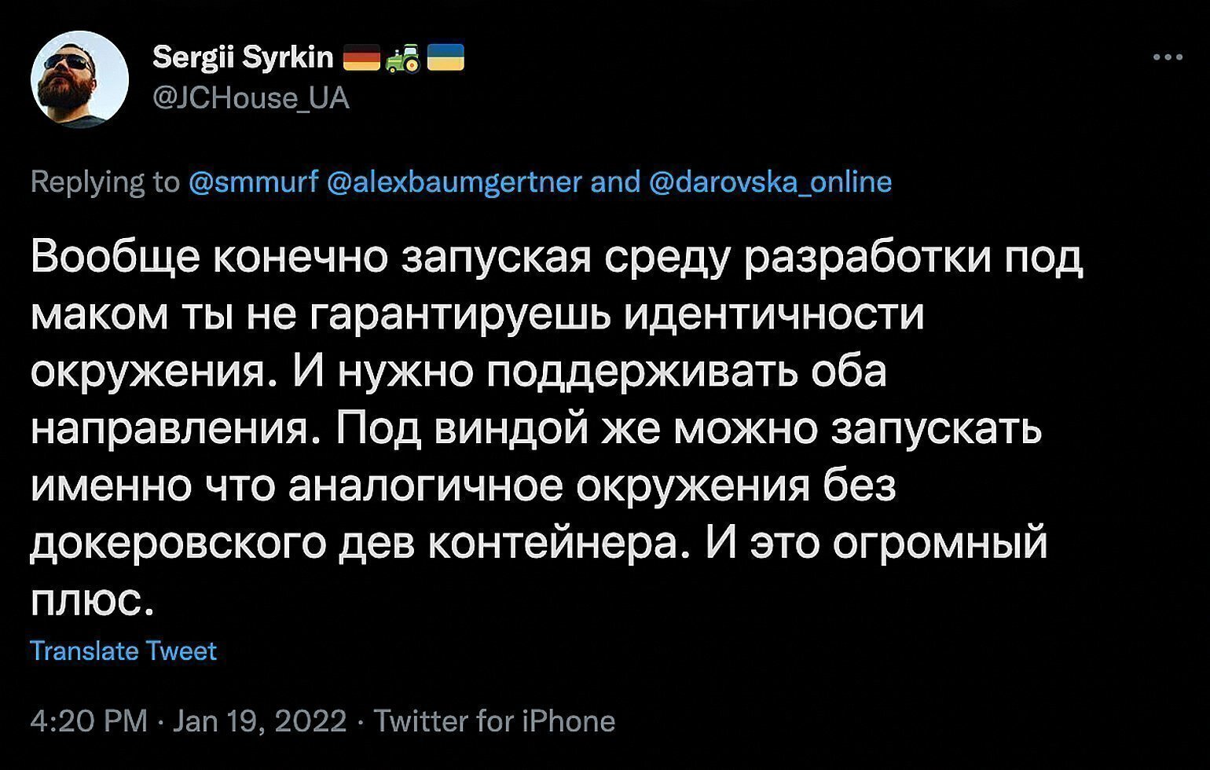Viewport: 1210px width, 770px height.
Task: Open the @smmurf mention
Action: point(254,181)
